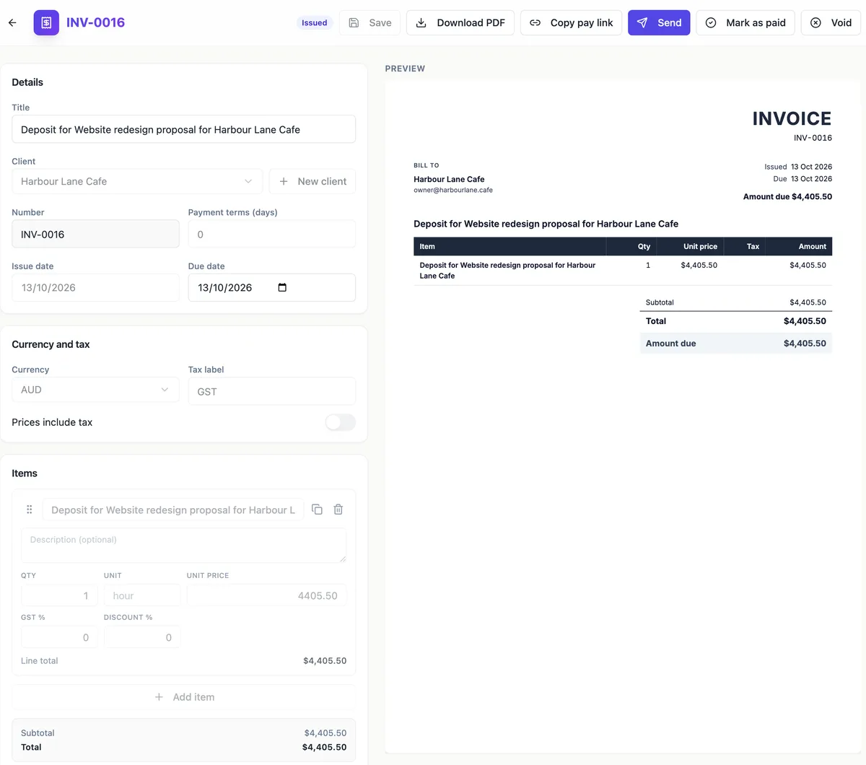Viewport: 866px width, 765px height.
Task: Click the UNIT field showing hour
Action: (x=142, y=595)
